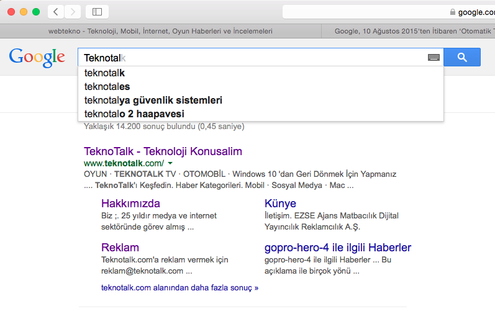The image size is (495, 309).
Task: Click the green full-screen window button
Action: [36, 12]
